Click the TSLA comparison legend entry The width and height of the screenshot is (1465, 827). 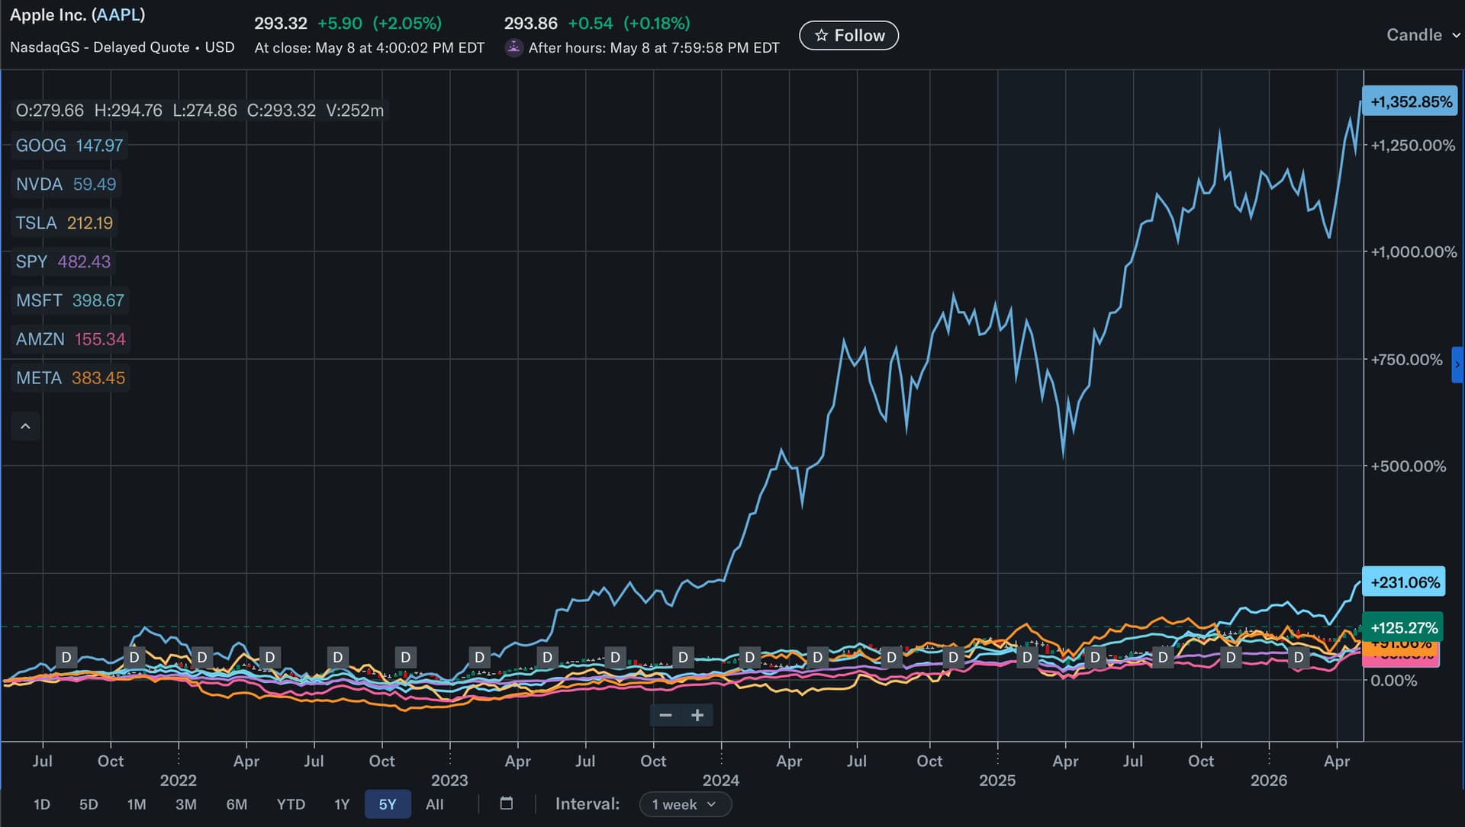pos(64,223)
